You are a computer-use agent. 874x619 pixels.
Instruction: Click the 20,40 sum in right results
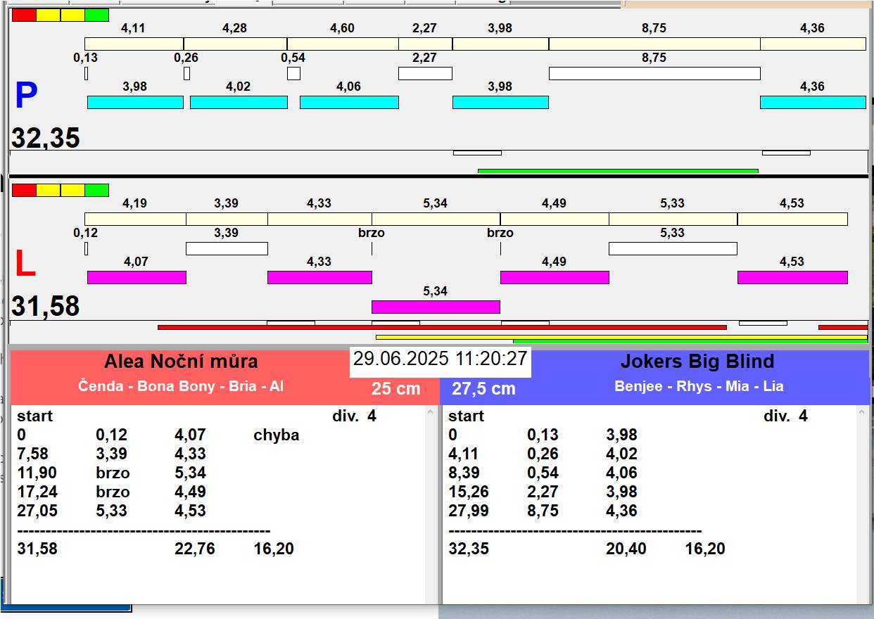626,549
